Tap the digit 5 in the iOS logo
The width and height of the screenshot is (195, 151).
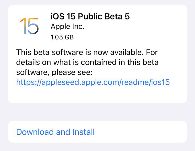tap(32, 26)
